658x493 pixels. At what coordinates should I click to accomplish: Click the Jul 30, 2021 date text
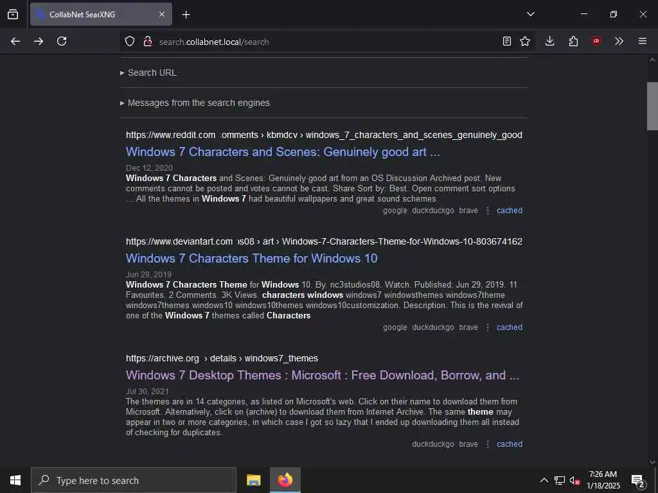[x=147, y=391]
